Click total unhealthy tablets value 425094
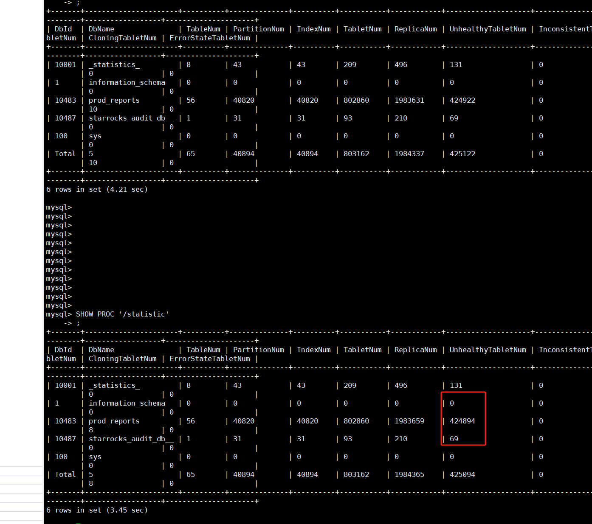Image resolution: width=592 pixels, height=524 pixels. click(462, 475)
